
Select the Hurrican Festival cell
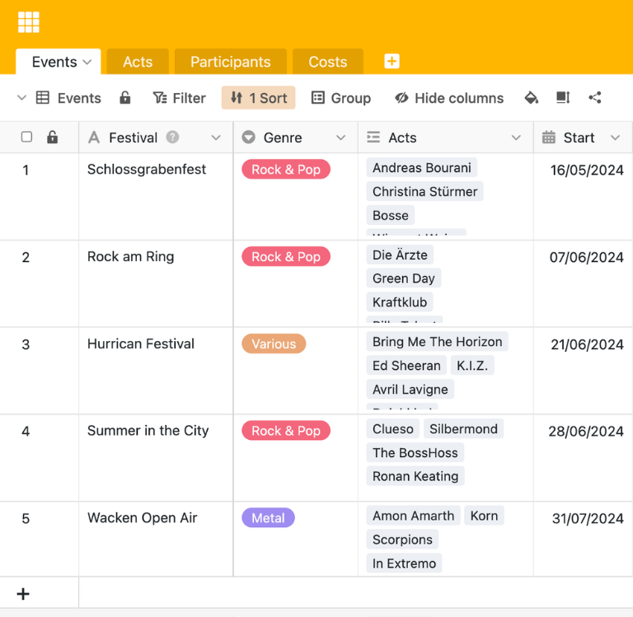[x=156, y=371]
